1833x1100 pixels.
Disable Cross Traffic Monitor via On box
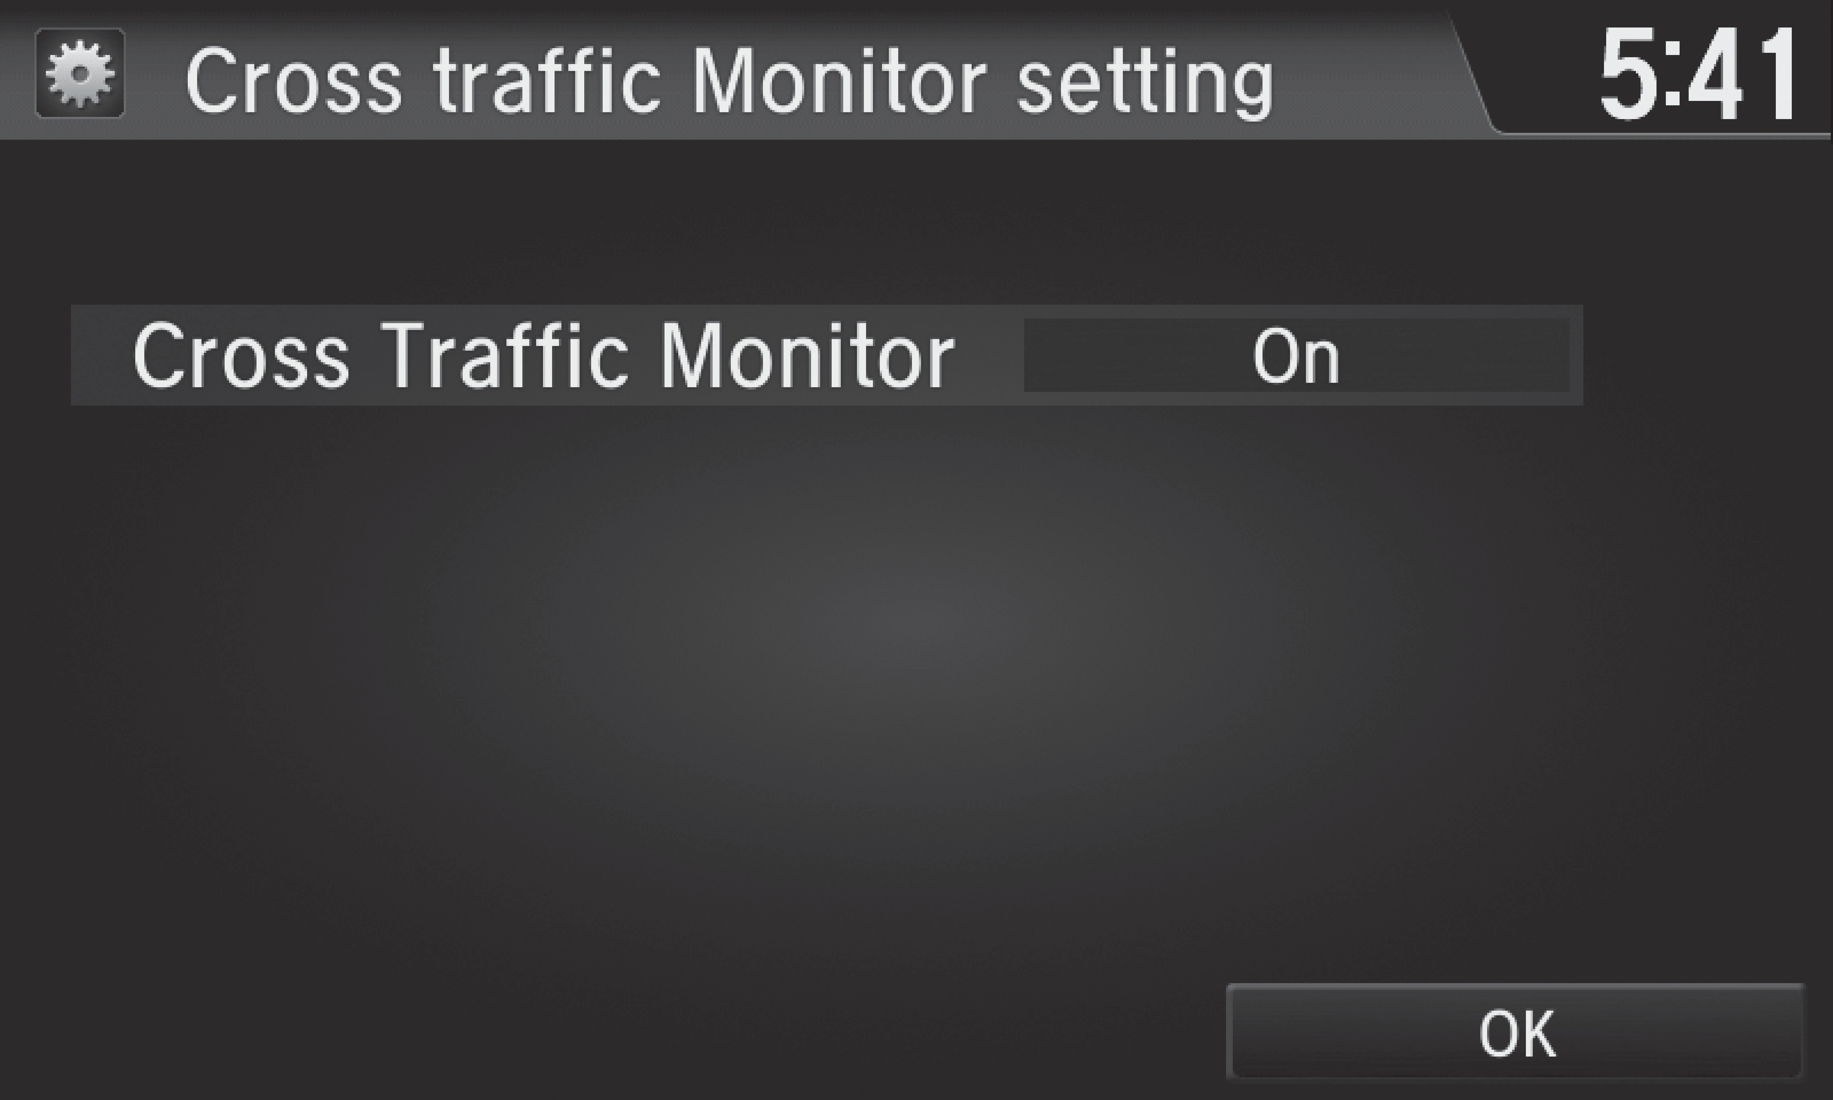click(1296, 355)
